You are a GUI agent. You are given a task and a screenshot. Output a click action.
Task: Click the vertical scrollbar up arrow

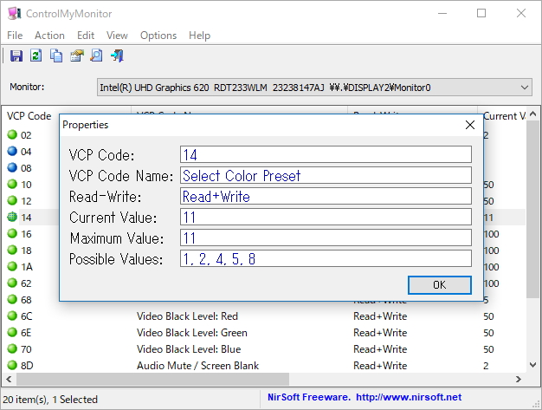click(x=533, y=114)
